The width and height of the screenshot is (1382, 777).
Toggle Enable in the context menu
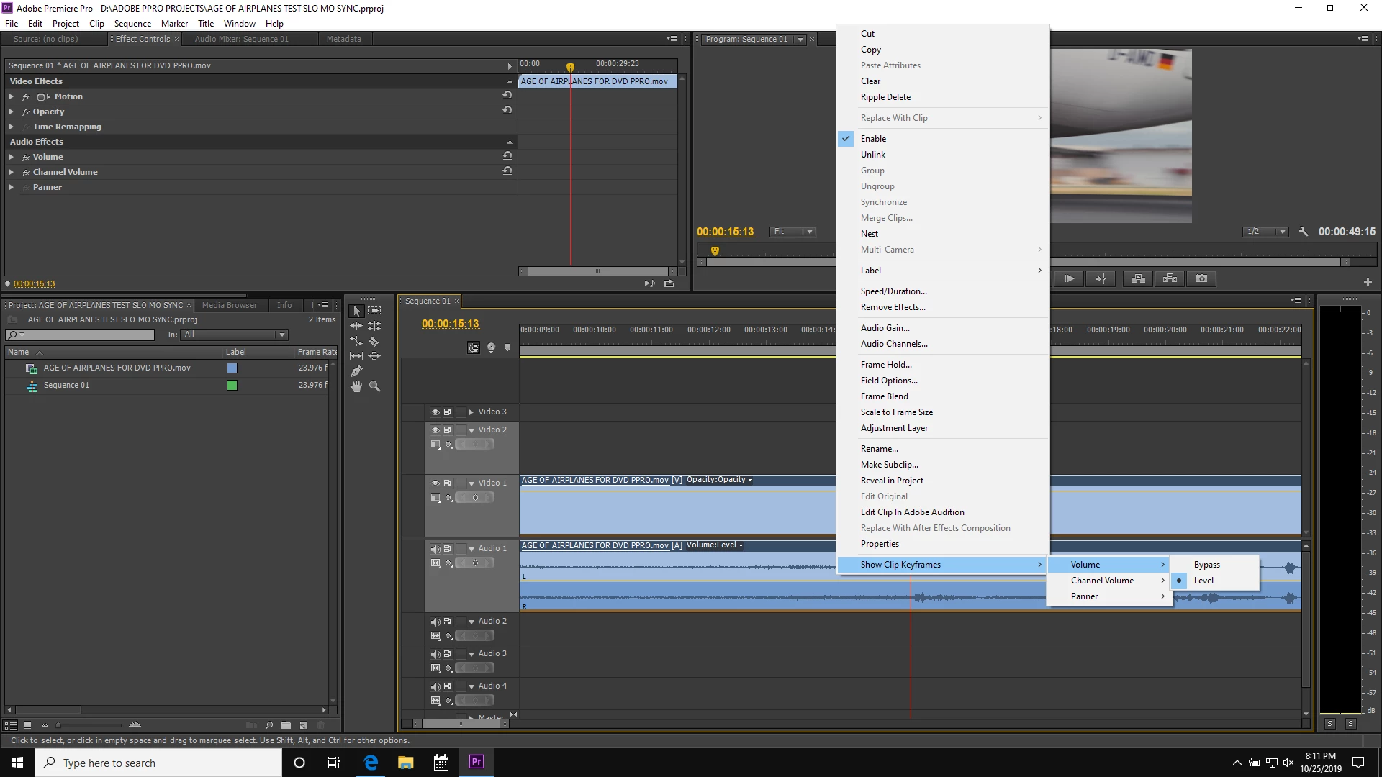873,139
